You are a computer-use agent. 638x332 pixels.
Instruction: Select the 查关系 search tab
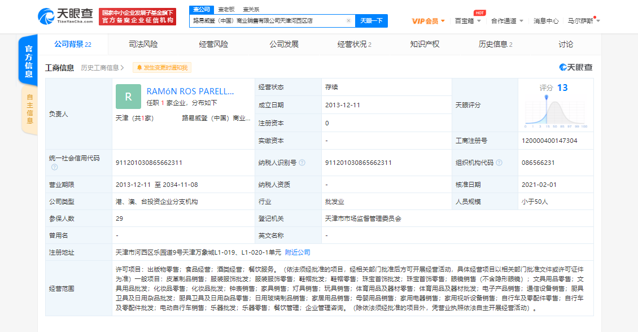(x=251, y=9)
